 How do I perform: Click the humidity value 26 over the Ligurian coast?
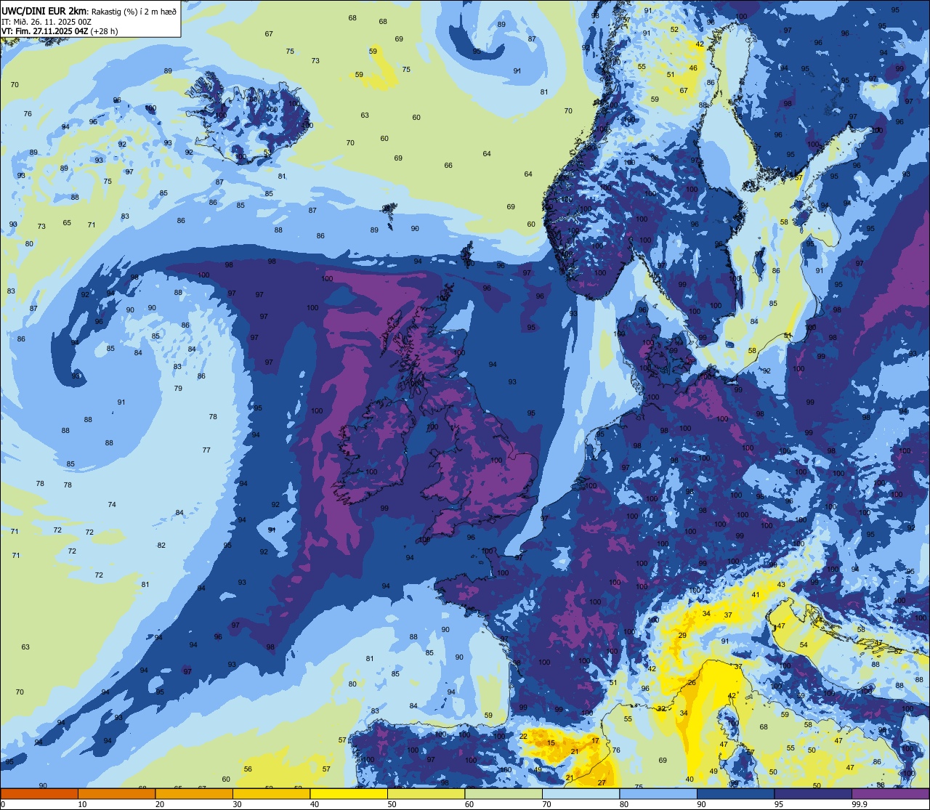click(x=692, y=683)
